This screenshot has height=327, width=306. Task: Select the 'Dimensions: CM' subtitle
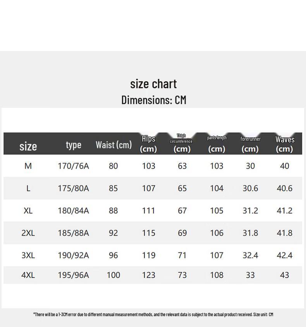(x=154, y=100)
